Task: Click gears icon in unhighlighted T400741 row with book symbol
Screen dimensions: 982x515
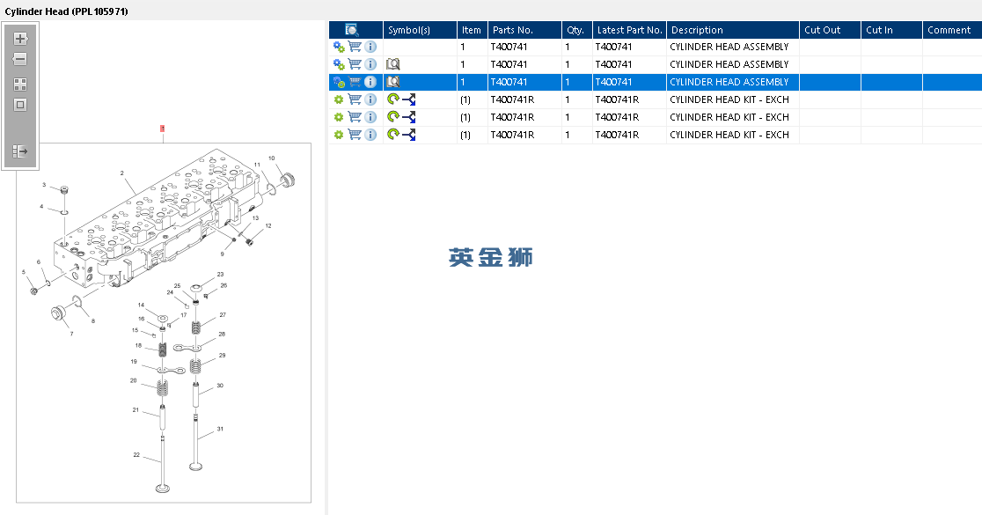Action: tap(339, 64)
